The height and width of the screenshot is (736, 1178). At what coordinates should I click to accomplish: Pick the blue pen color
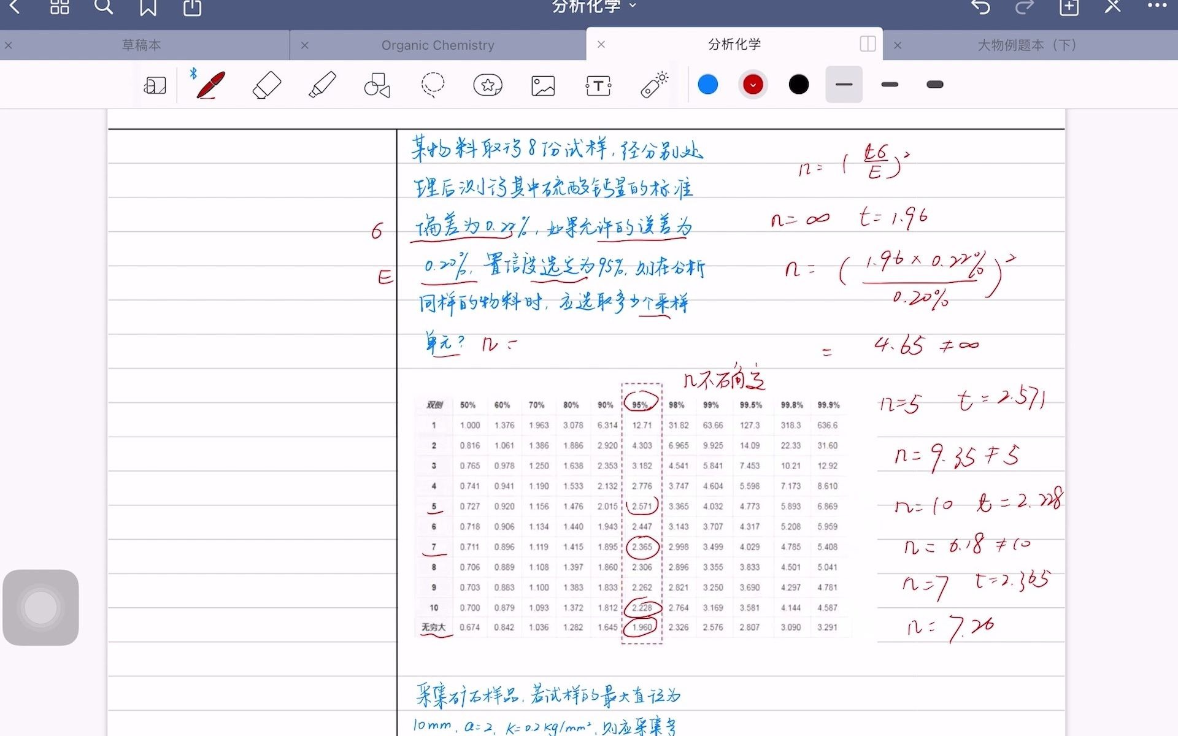click(x=707, y=85)
